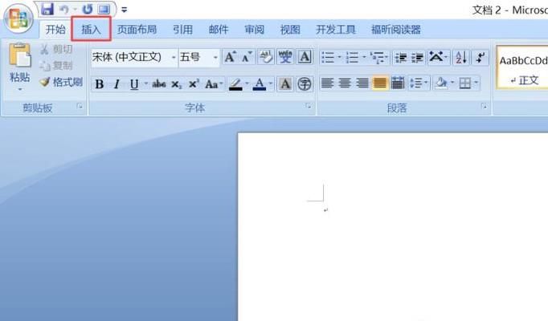Justify the text
The height and width of the screenshot is (321, 548).
(x=380, y=83)
